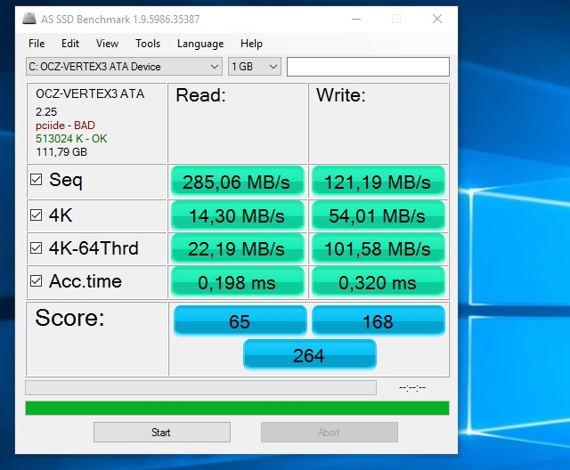
Task: Click the AS SSD Benchmark title bar icon
Action: tap(29, 19)
